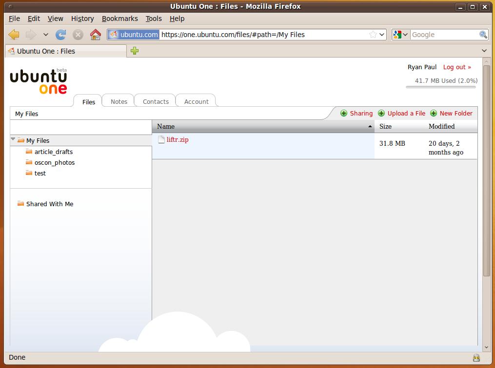Click the Ubuntu One logo

(x=39, y=81)
